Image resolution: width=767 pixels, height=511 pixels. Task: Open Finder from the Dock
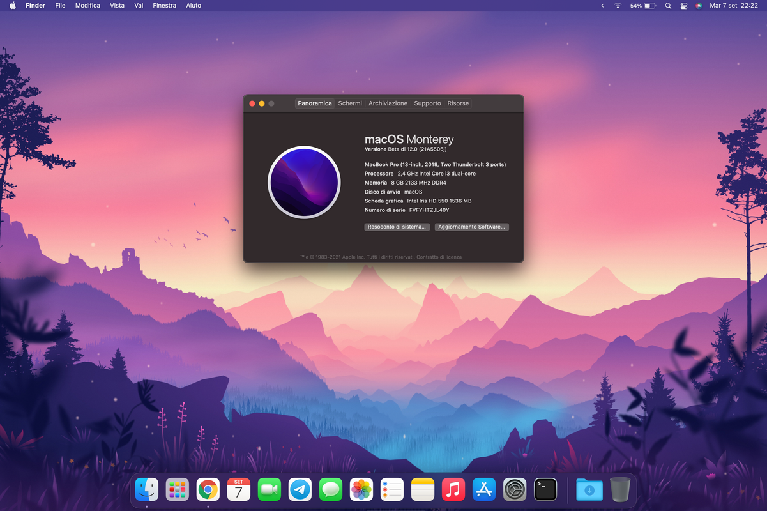pyautogui.click(x=147, y=490)
